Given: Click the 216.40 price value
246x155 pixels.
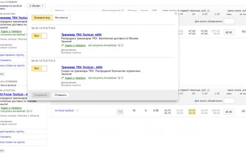Looking at the screenshot, I should (x=216, y=110).
